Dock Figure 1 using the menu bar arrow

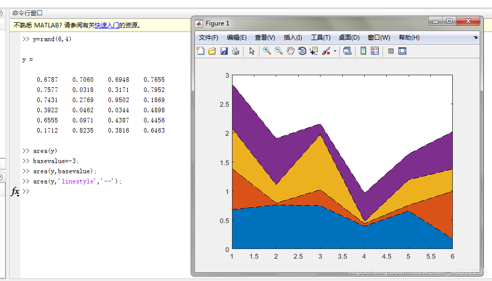(476, 38)
